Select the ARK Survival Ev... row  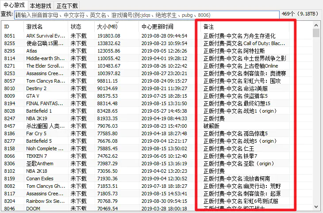point(157,36)
